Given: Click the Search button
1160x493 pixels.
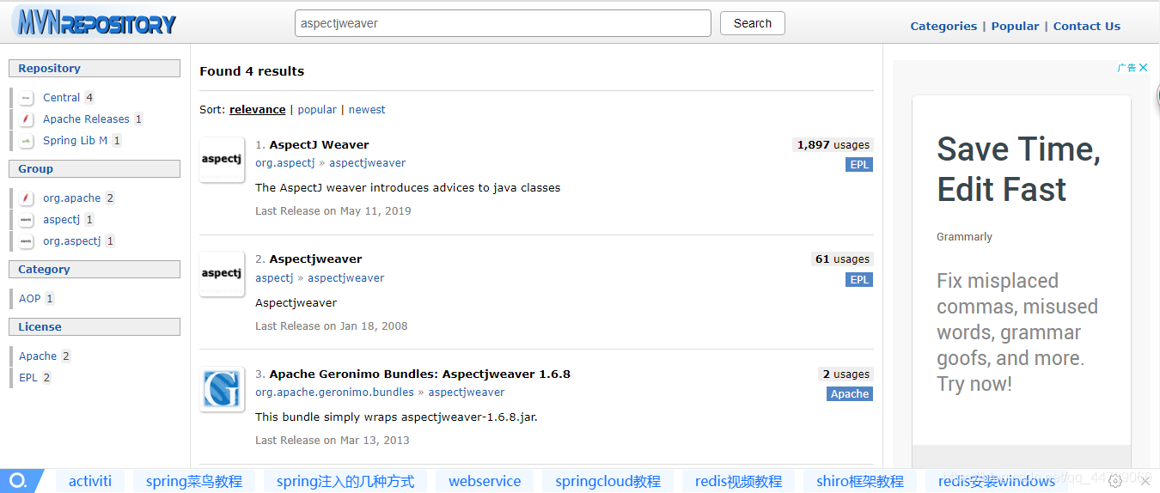Looking at the screenshot, I should pyautogui.click(x=753, y=23).
